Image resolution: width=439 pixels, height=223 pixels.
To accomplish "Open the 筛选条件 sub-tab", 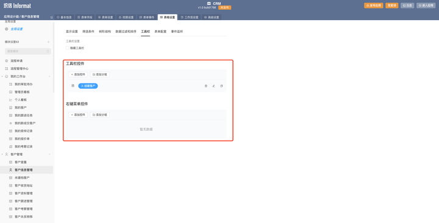I will (x=88, y=32).
